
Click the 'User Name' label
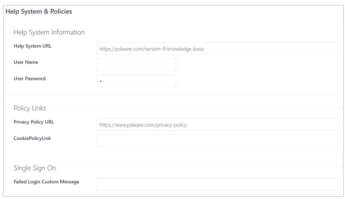26,62
